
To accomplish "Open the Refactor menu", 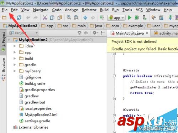I will click(89, 10).
